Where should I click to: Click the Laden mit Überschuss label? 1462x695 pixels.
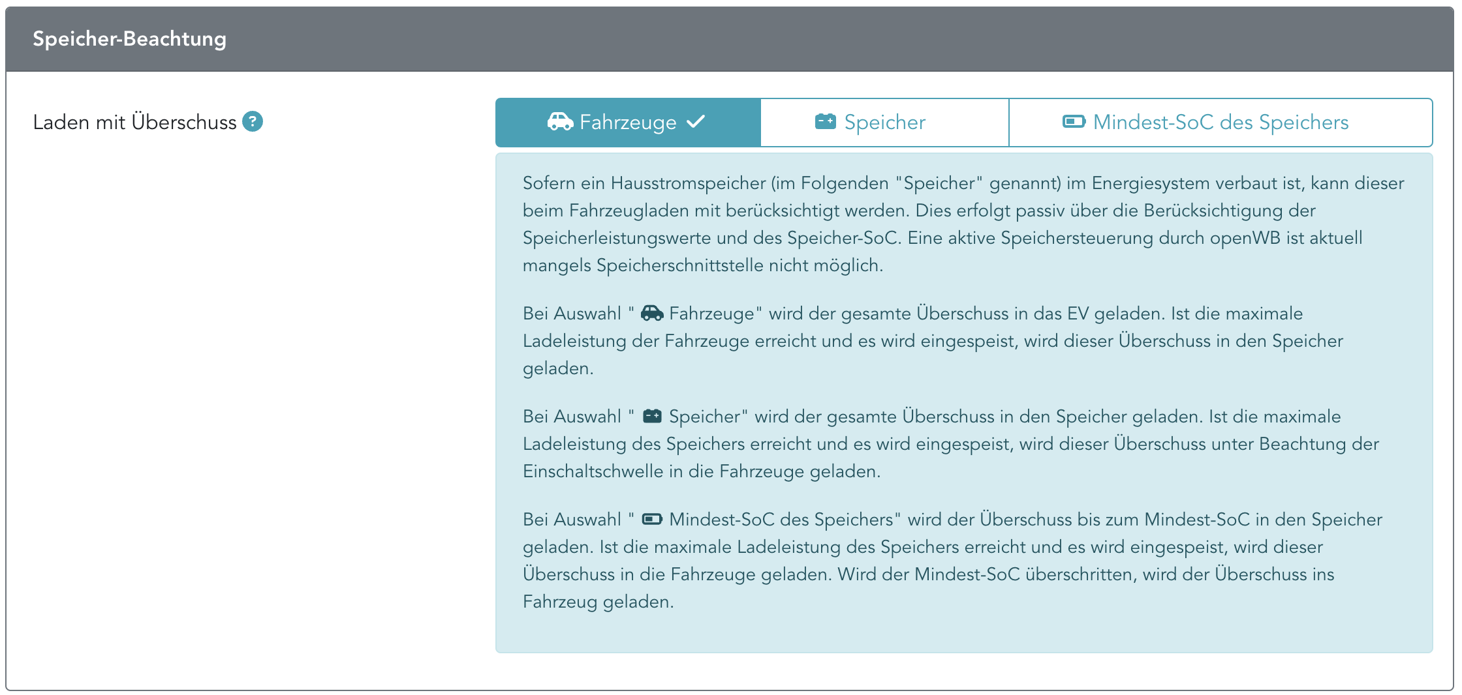click(134, 123)
